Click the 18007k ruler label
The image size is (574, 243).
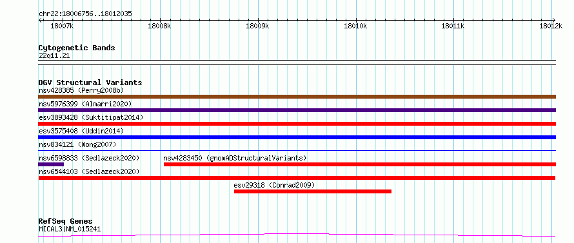63,26
